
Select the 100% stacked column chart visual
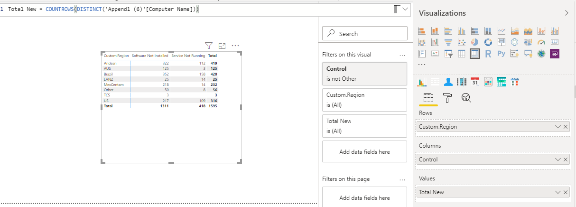pos(488,31)
